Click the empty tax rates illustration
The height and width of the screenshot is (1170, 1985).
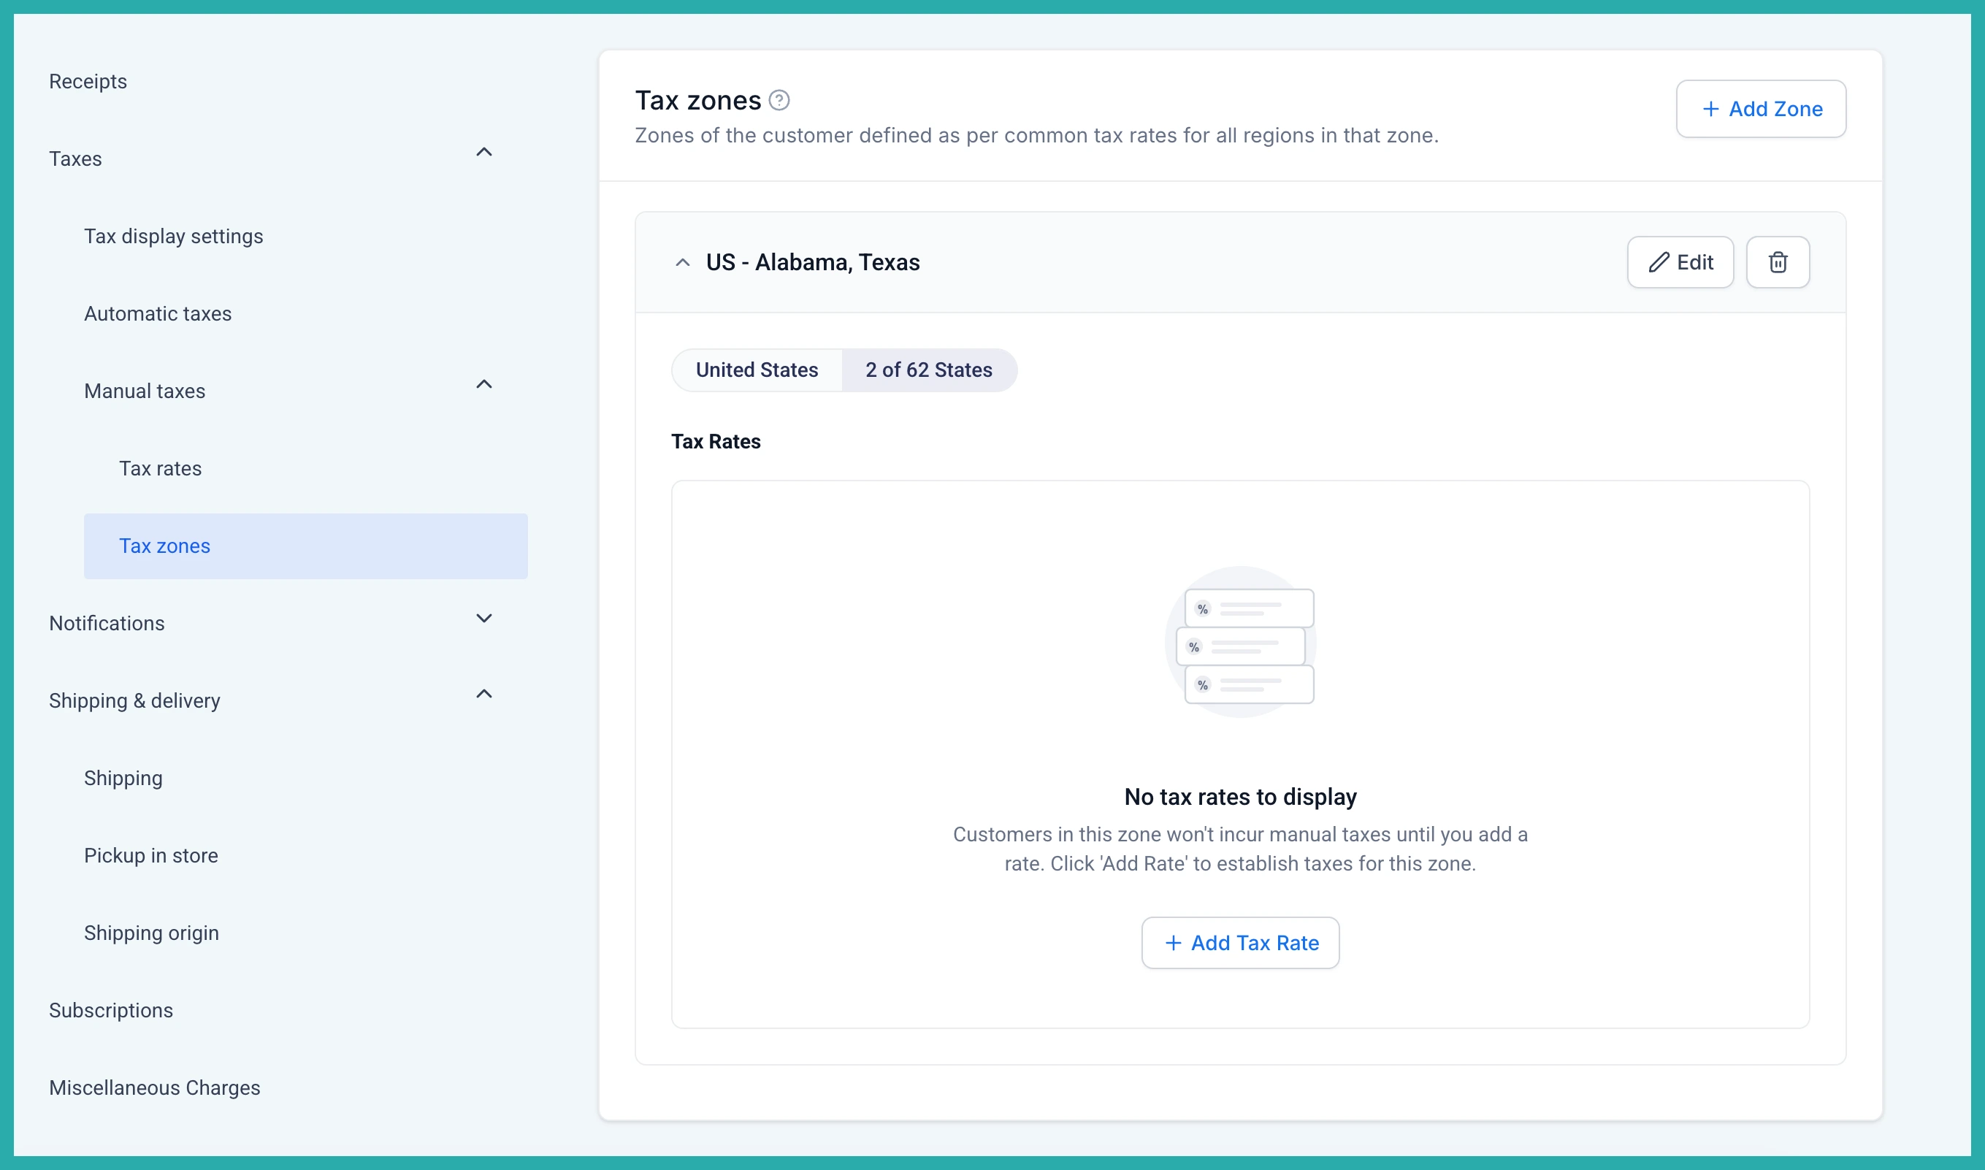click(x=1241, y=642)
